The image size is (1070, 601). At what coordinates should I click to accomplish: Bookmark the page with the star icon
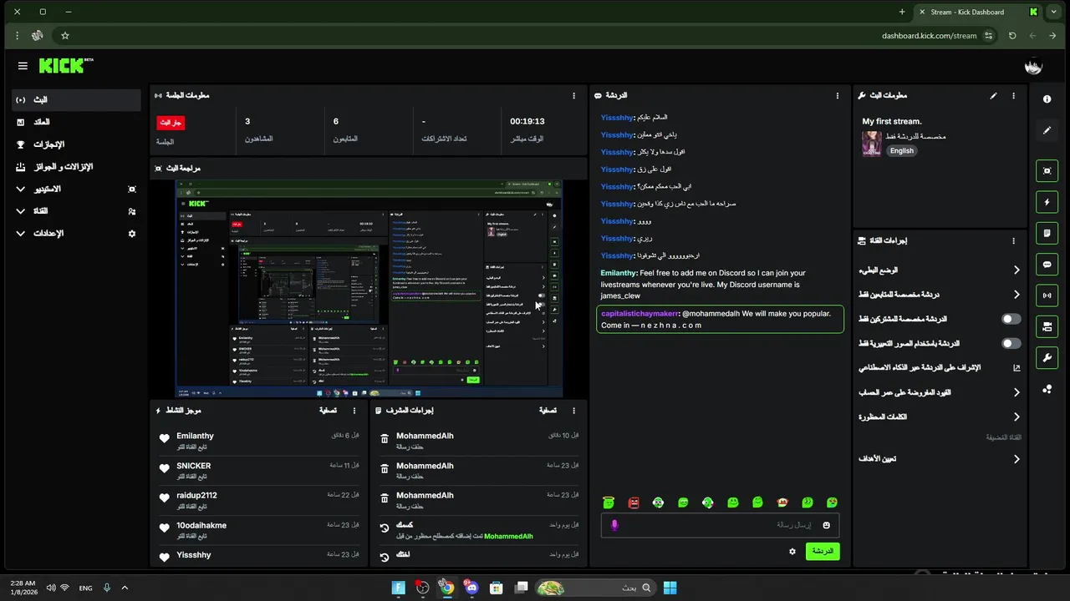point(65,36)
